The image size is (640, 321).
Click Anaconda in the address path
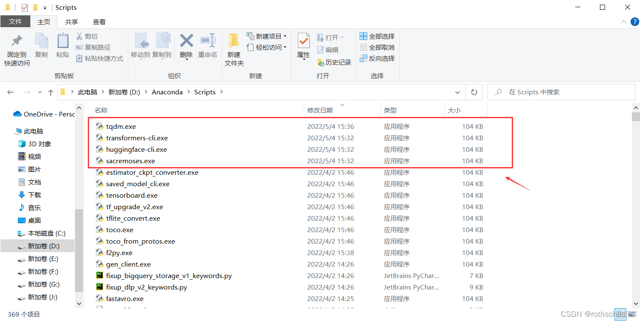(167, 92)
